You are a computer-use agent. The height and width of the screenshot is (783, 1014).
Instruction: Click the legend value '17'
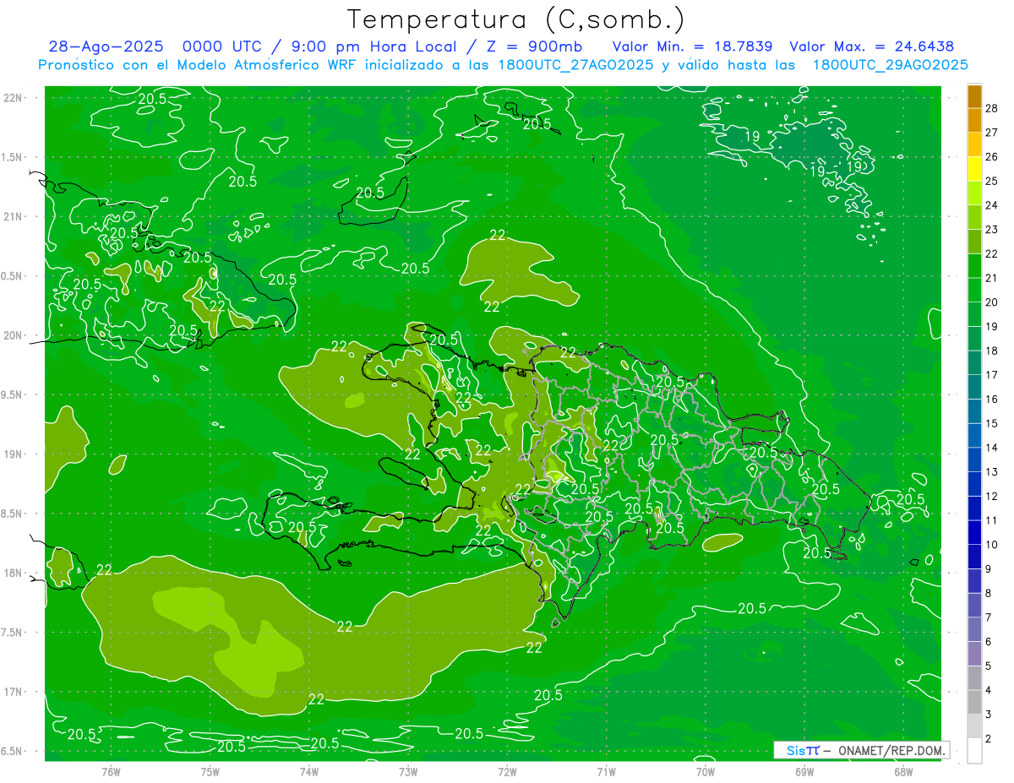pos(992,374)
